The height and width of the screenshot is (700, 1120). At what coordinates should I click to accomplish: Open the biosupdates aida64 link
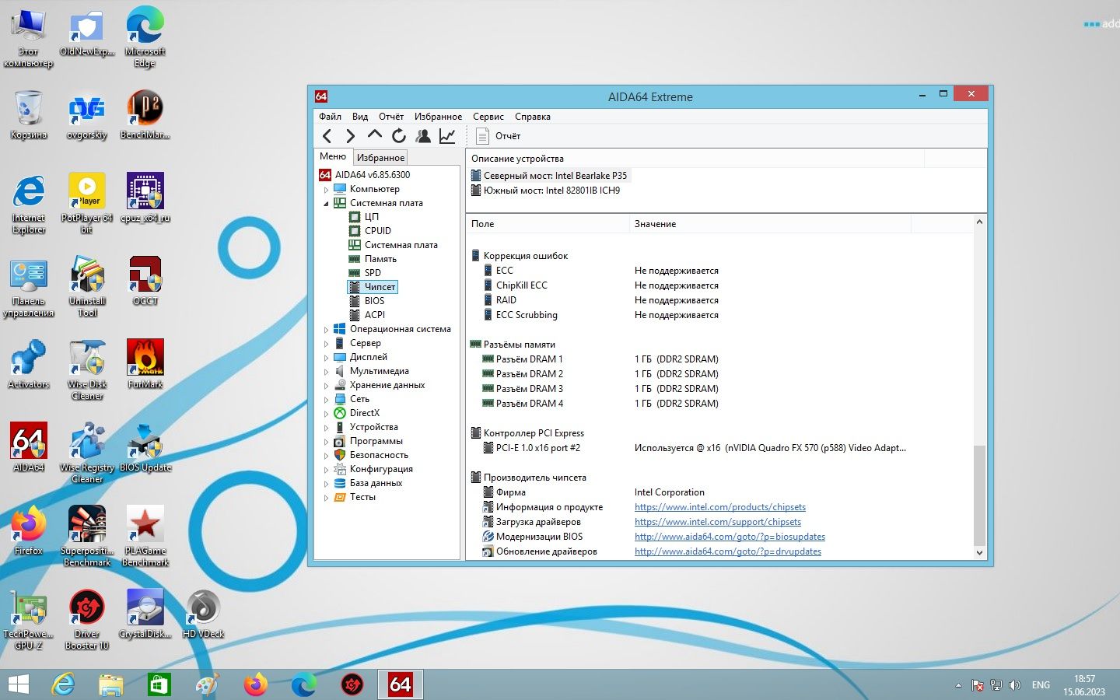(730, 537)
